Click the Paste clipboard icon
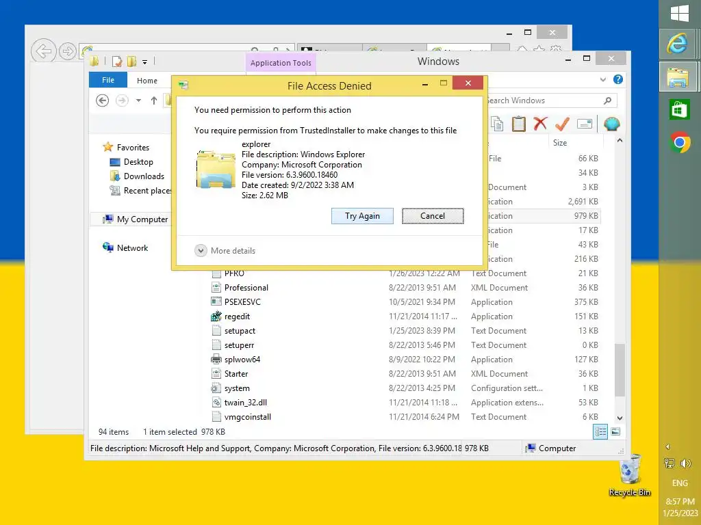 [519, 124]
